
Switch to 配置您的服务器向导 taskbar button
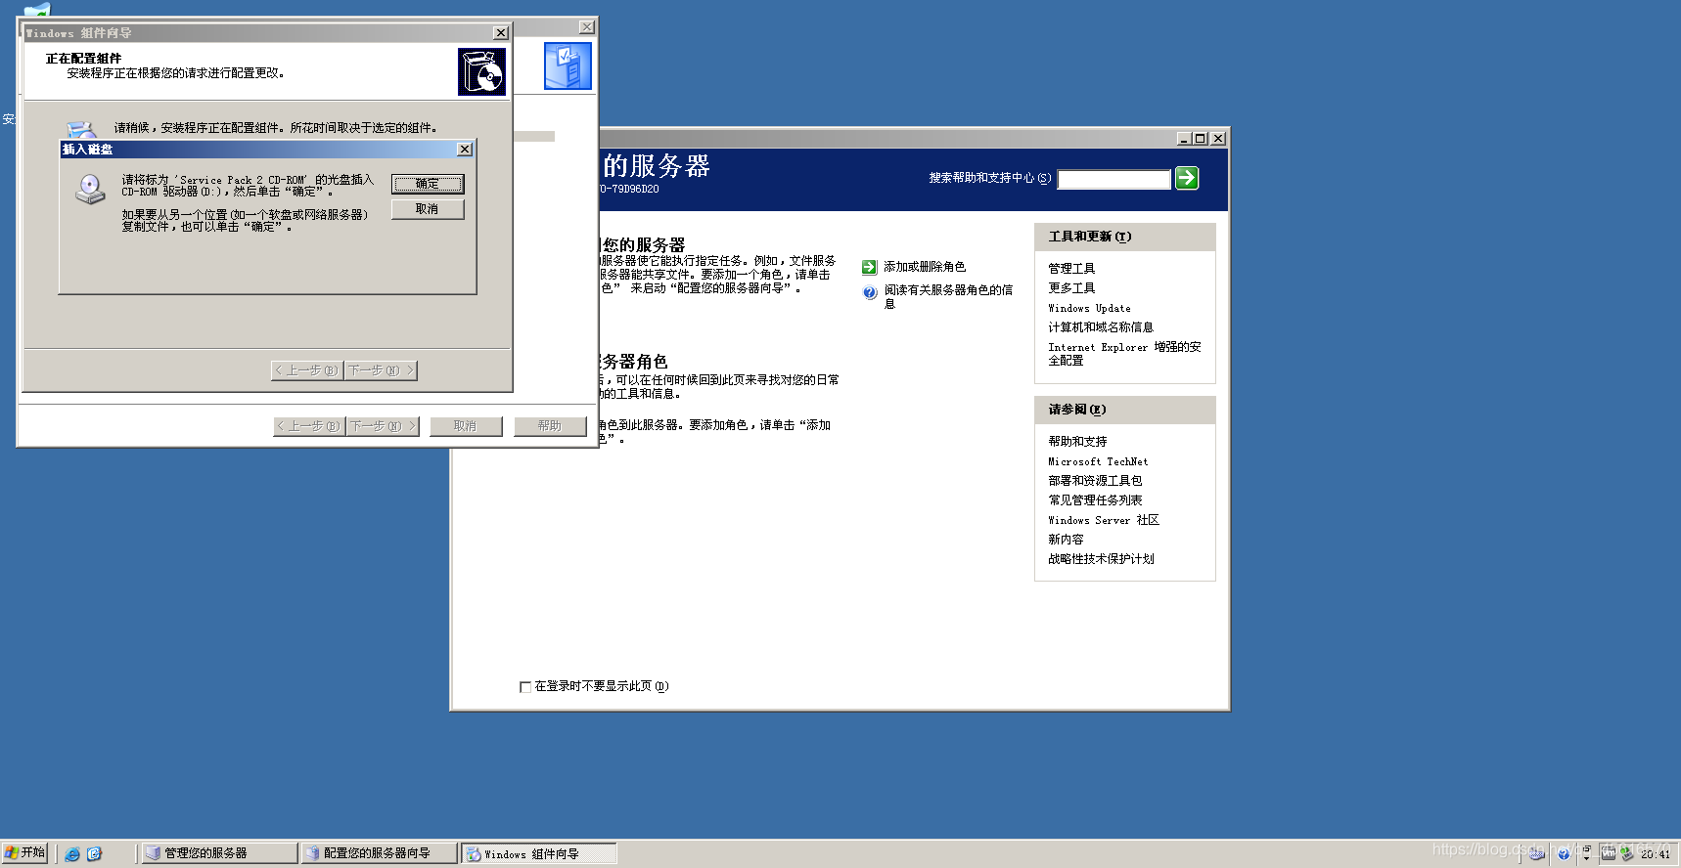pyautogui.click(x=380, y=853)
